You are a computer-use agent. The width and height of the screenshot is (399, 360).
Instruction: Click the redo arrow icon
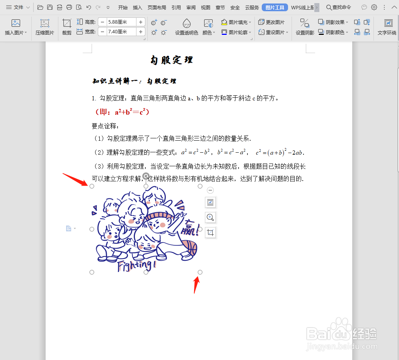(x=98, y=7)
